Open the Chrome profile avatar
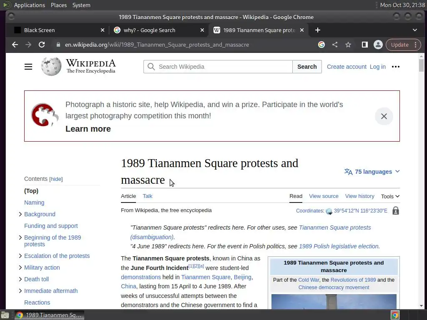 tap(378, 45)
